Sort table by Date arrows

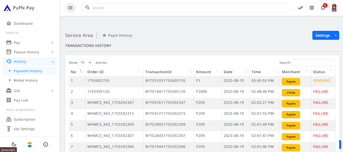246,71
